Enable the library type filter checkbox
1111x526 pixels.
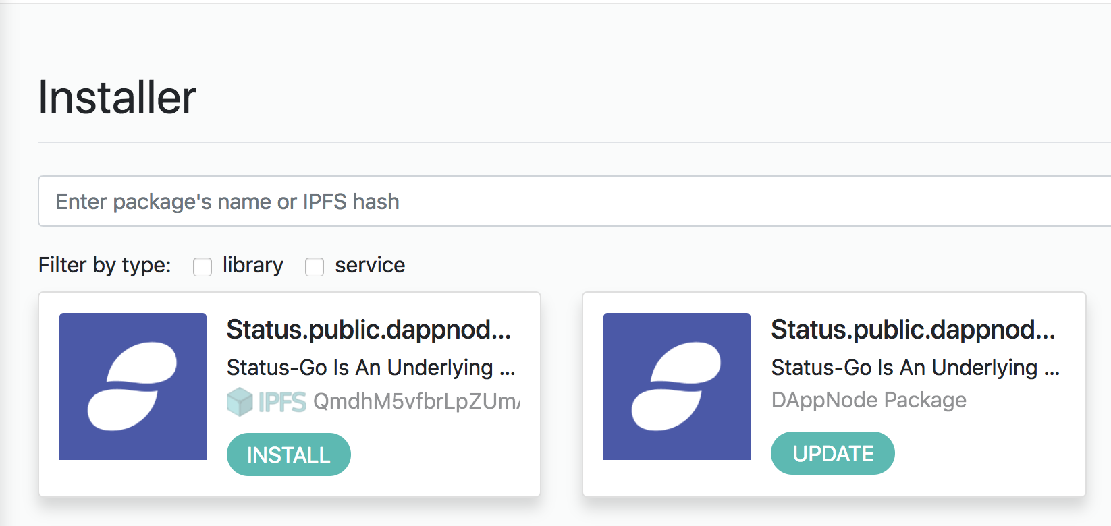point(202,267)
